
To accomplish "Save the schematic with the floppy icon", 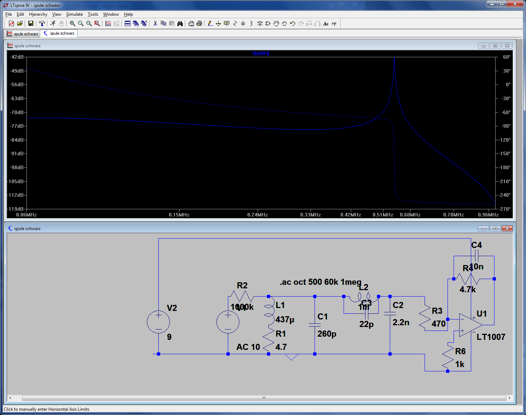I will (31, 24).
